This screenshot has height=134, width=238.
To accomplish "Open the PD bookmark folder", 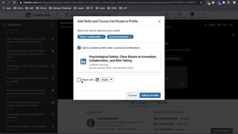I will coord(90,8).
